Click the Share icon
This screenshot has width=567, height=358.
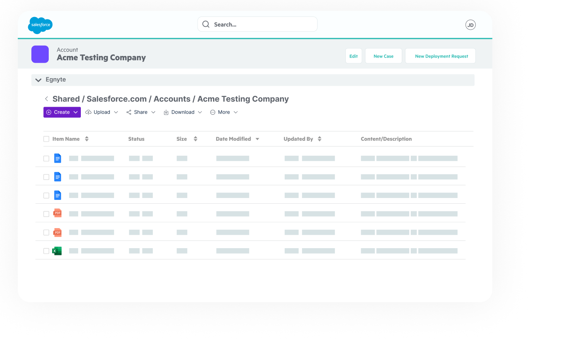pos(129,112)
